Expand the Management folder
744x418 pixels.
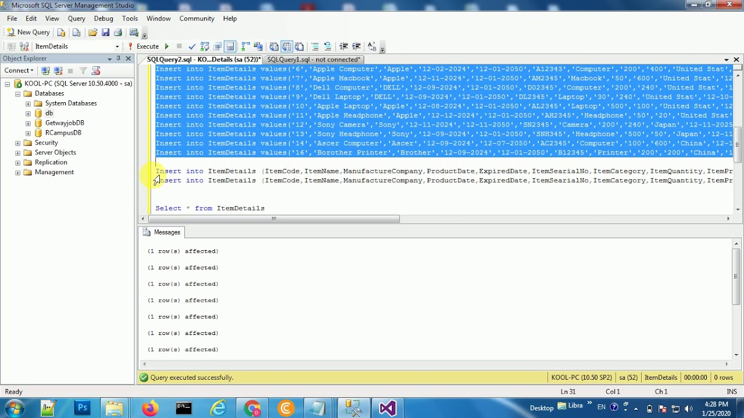click(x=18, y=172)
